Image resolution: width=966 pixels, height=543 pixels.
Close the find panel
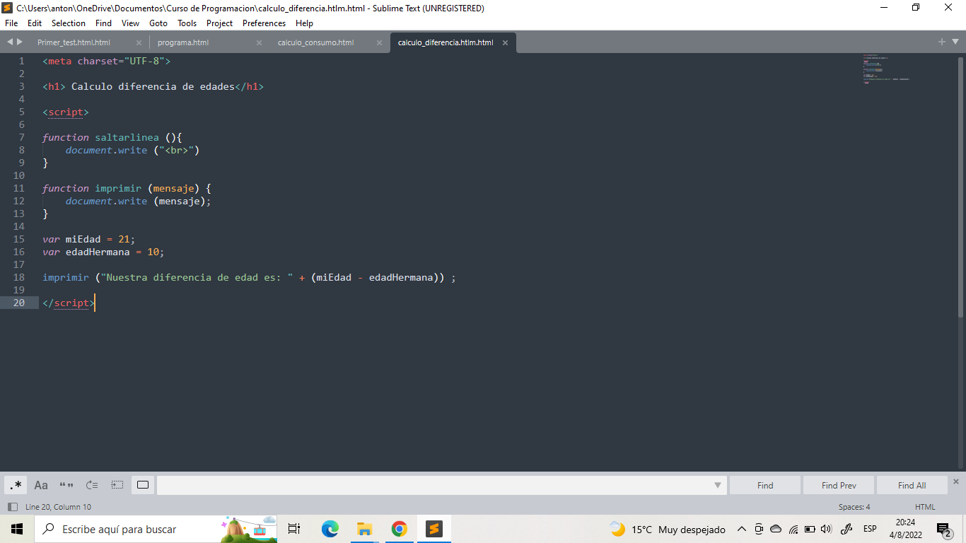pyautogui.click(x=956, y=481)
